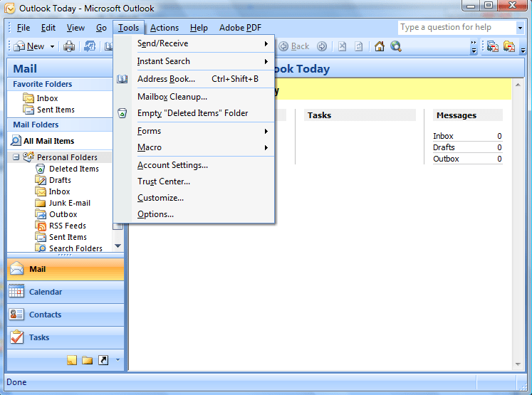Click the Folder List icon at the navigation pane bottom
Screen dimensions: 532x395
pos(87,360)
